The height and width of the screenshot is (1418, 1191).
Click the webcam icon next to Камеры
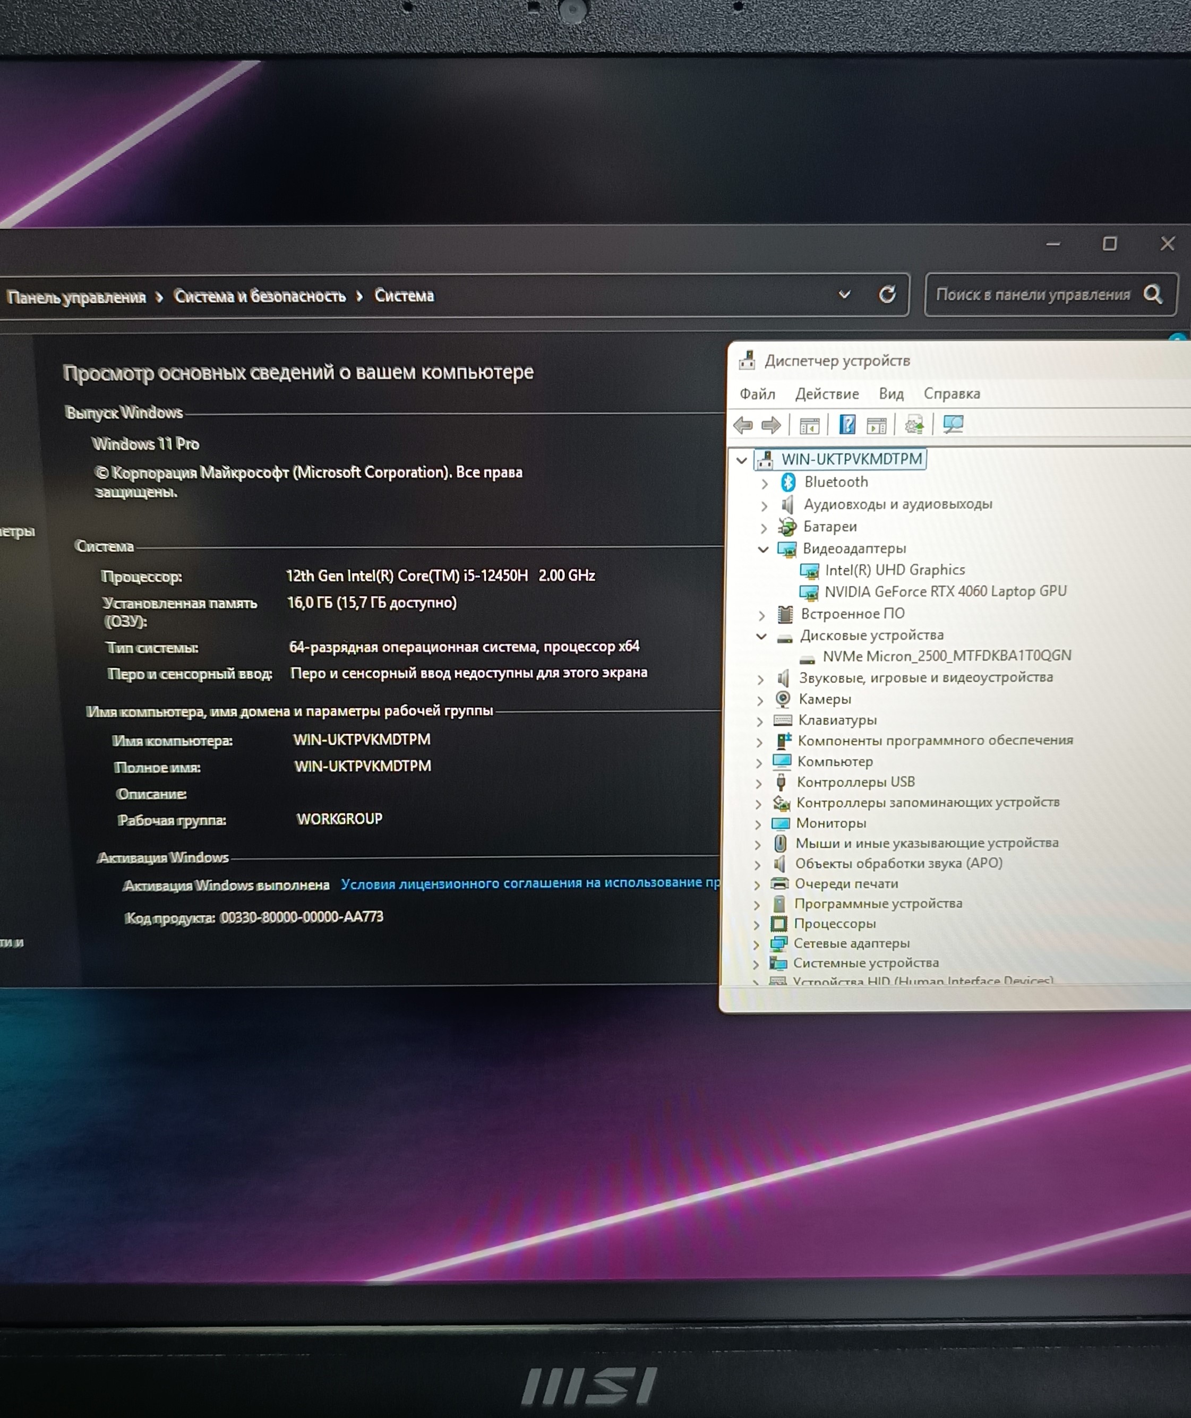point(783,699)
